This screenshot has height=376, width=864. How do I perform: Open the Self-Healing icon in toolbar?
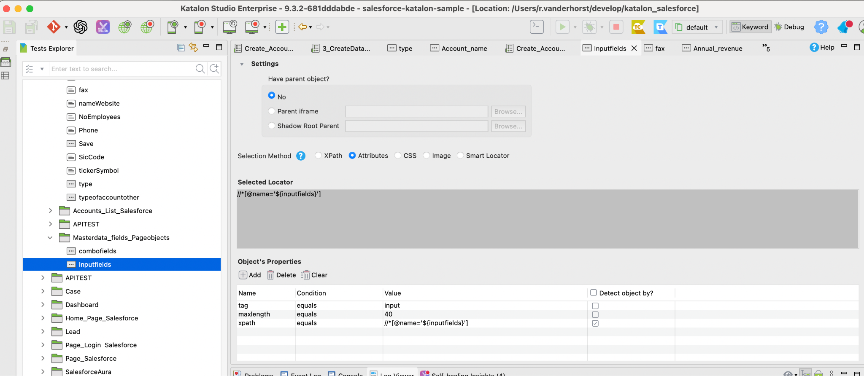coord(103,27)
